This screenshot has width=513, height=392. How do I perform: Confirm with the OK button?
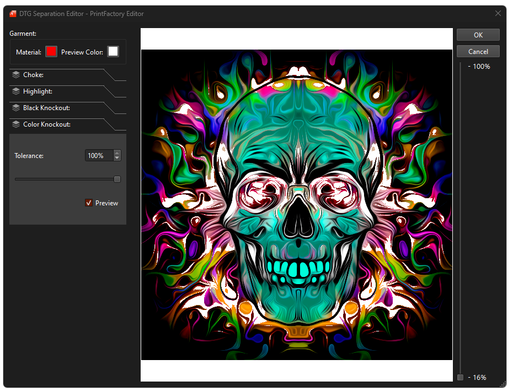coord(478,35)
